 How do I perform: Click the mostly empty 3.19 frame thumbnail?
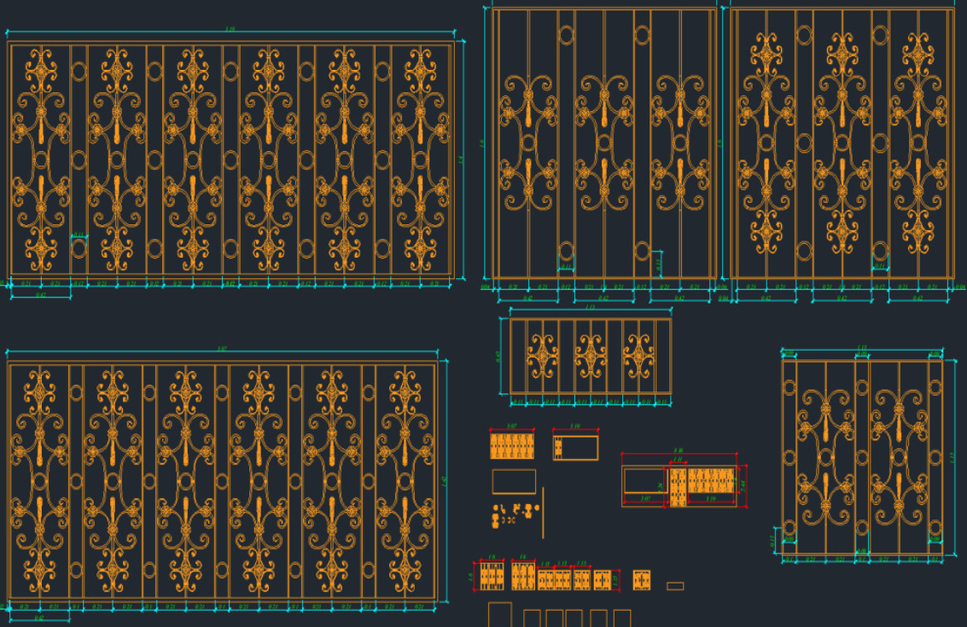coord(575,448)
